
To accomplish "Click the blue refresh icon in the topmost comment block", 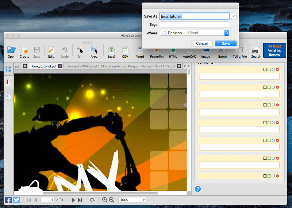I will pos(273,69).
